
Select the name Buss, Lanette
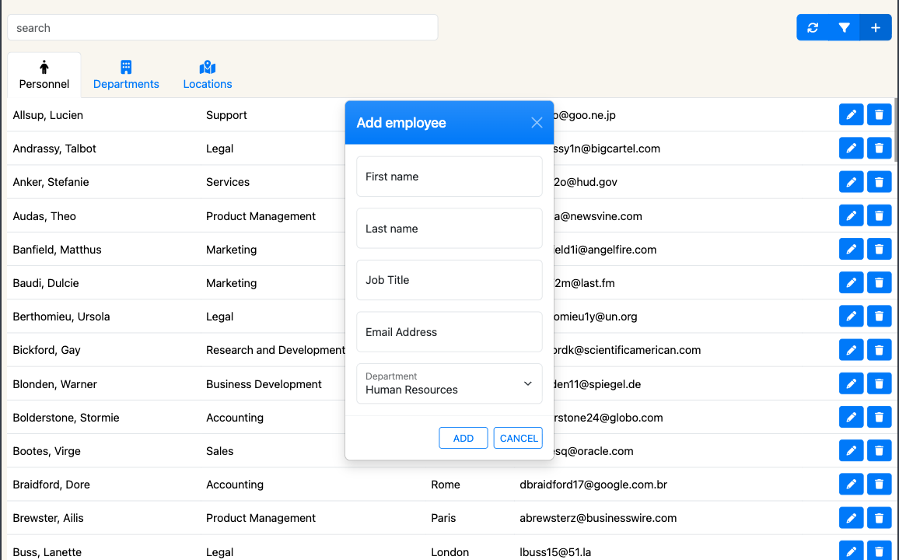pyautogui.click(x=47, y=552)
